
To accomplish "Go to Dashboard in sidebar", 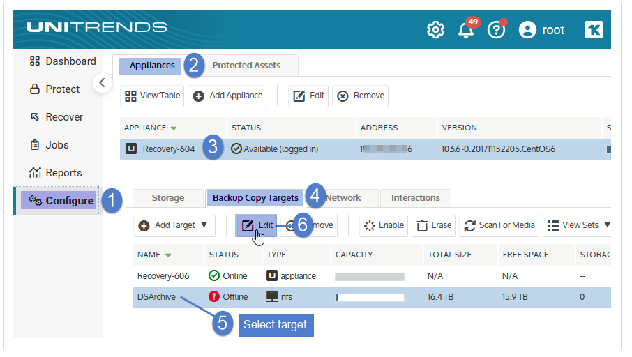I will tap(63, 61).
